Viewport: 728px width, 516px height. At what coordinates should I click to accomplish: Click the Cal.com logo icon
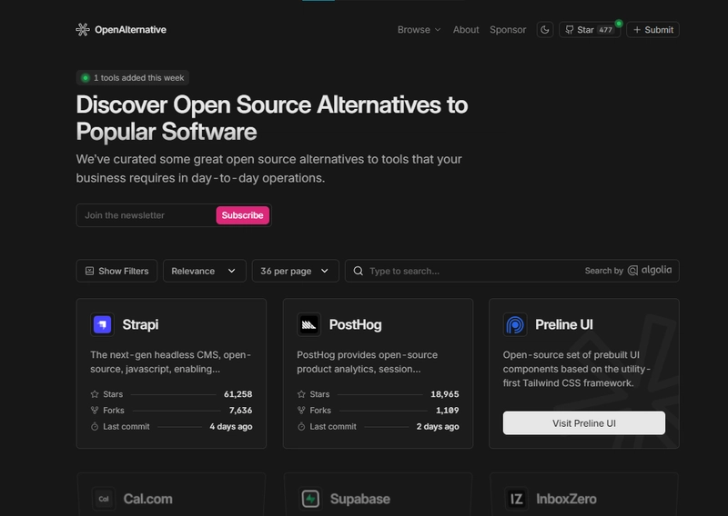tap(104, 499)
